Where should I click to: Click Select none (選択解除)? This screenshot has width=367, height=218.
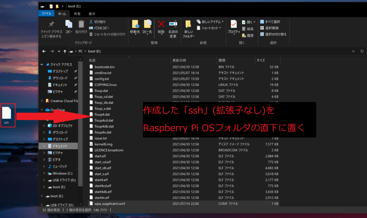point(270,28)
